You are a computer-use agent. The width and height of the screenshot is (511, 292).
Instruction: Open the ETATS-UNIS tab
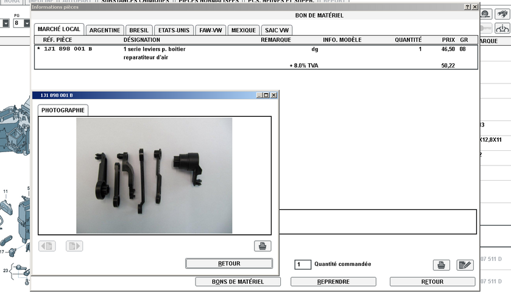pyautogui.click(x=174, y=30)
